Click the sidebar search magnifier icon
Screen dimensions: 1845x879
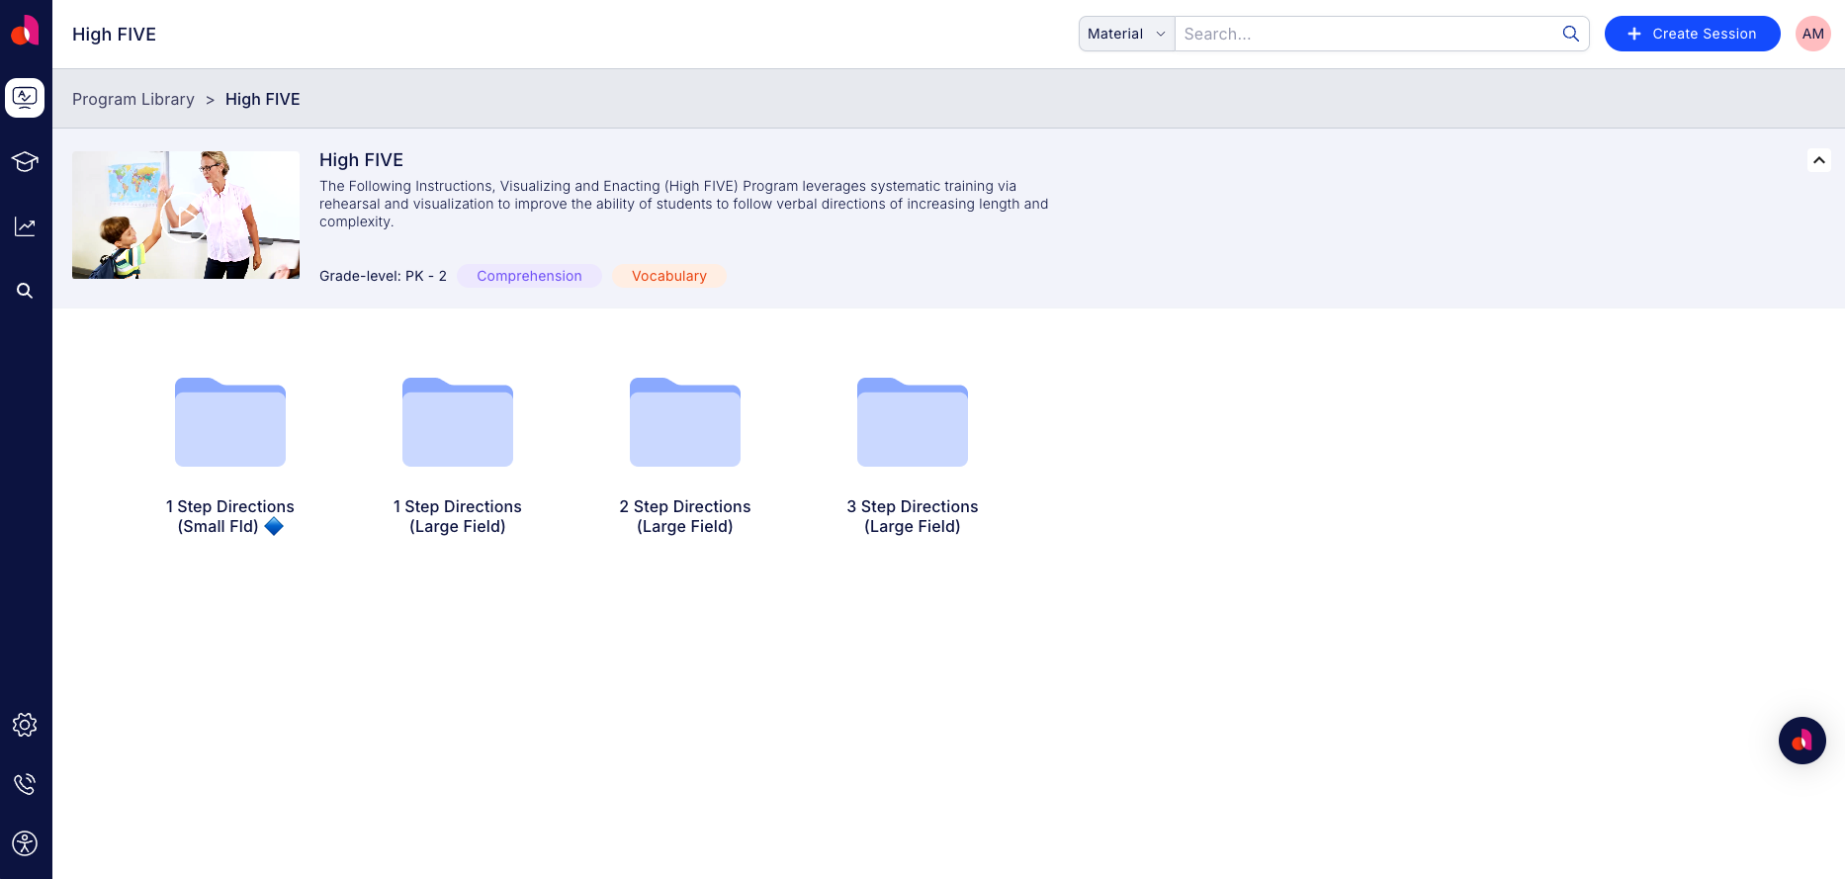coord(25,291)
